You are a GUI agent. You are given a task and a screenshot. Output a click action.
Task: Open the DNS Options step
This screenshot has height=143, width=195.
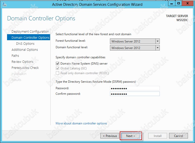[x=25, y=44]
